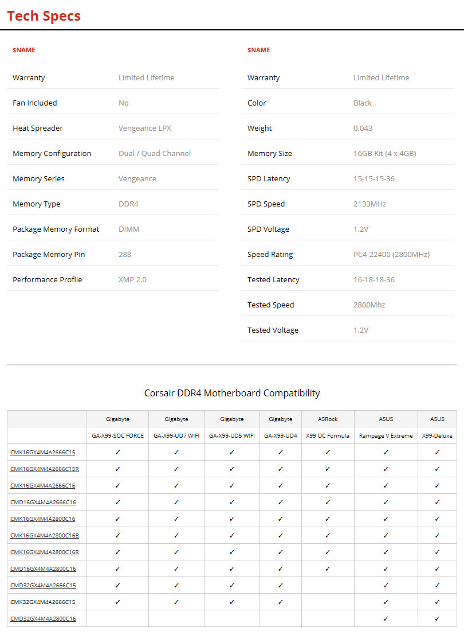Click the X99-Deluxe checkmark for CMD32GX4M4A2800C16
The height and width of the screenshot is (635, 464).
(437, 618)
